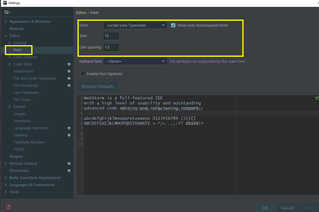Click project-level icon beside Version Control
This screenshot has height=212, width=319.
coord(69,164)
